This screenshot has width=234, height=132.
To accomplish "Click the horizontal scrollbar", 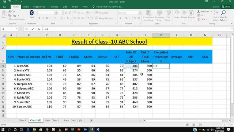I will click(x=184, y=121).
